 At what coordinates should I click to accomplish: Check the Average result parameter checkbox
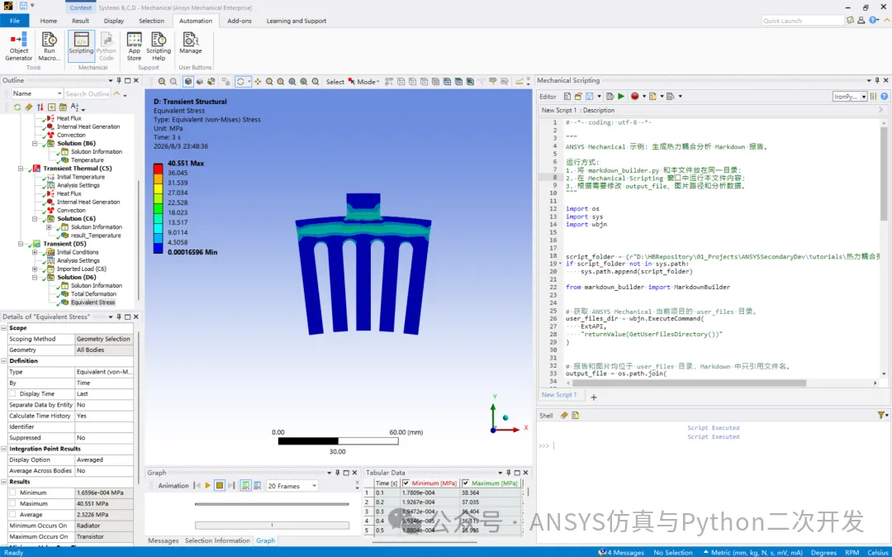coord(12,514)
